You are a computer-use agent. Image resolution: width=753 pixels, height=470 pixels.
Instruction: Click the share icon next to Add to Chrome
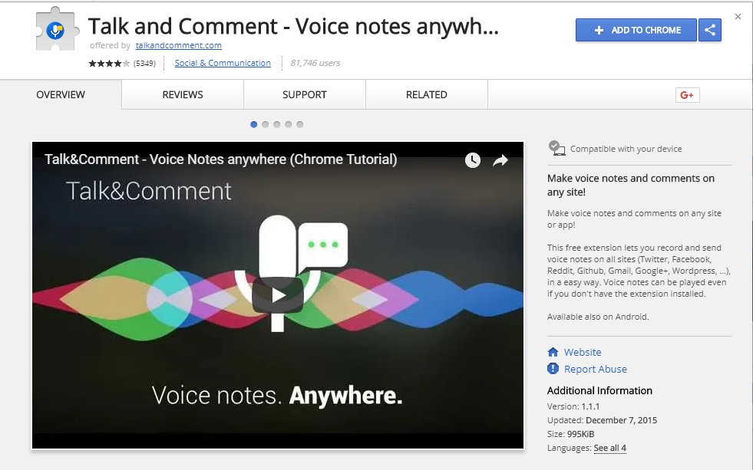tap(710, 30)
